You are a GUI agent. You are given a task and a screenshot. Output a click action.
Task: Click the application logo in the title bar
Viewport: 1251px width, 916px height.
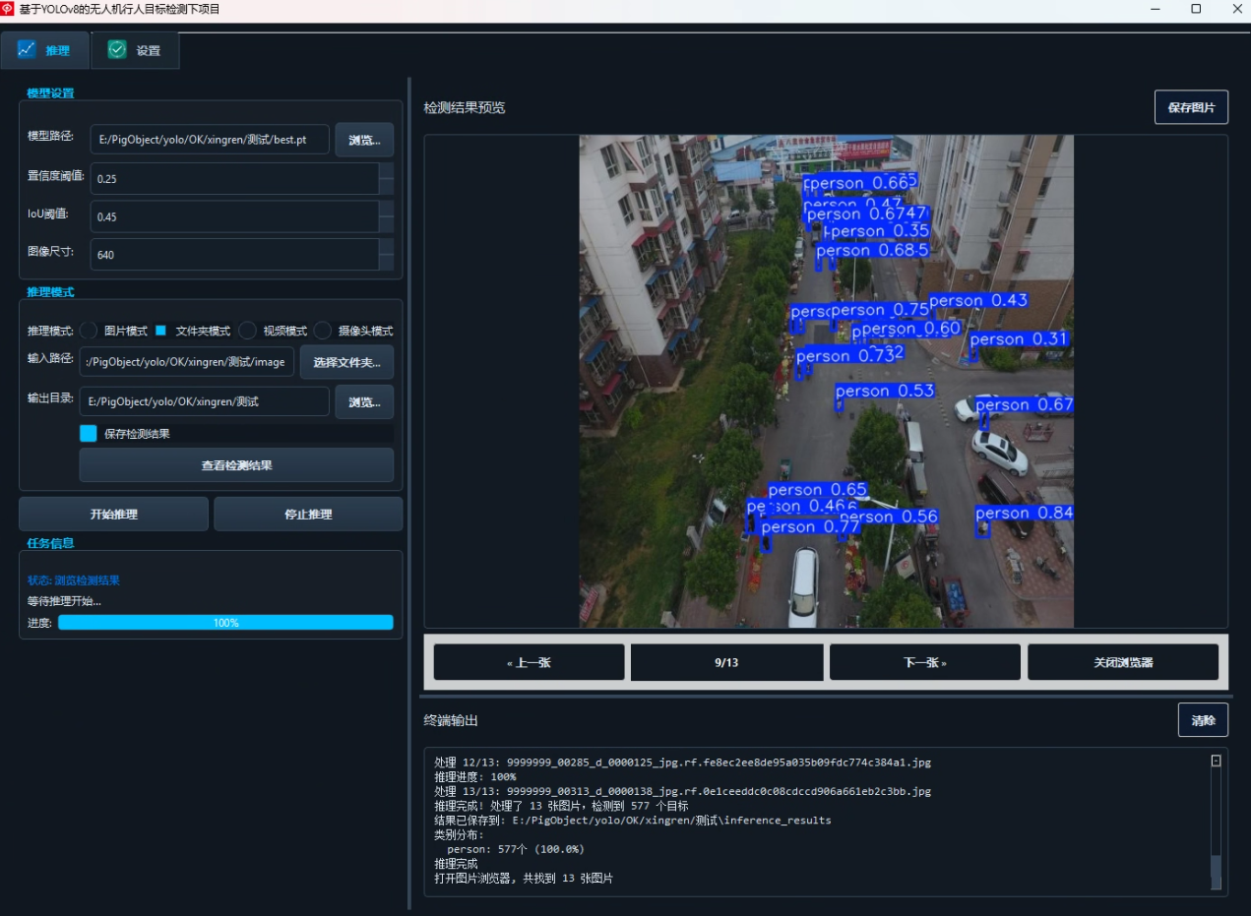[x=11, y=9]
